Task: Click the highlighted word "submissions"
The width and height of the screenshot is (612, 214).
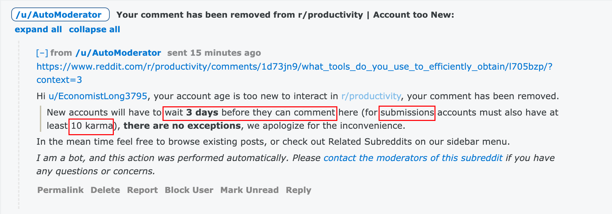Action: [407, 113]
